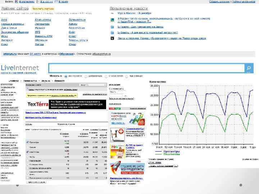Open the 'Путешествия' category
Screen dimensions: 259x194
point(77,20)
